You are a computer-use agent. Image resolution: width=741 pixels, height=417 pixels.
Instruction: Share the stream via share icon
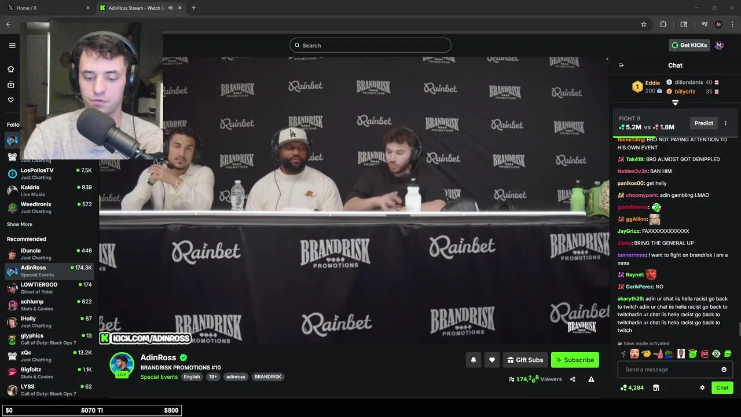click(x=573, y=379)
